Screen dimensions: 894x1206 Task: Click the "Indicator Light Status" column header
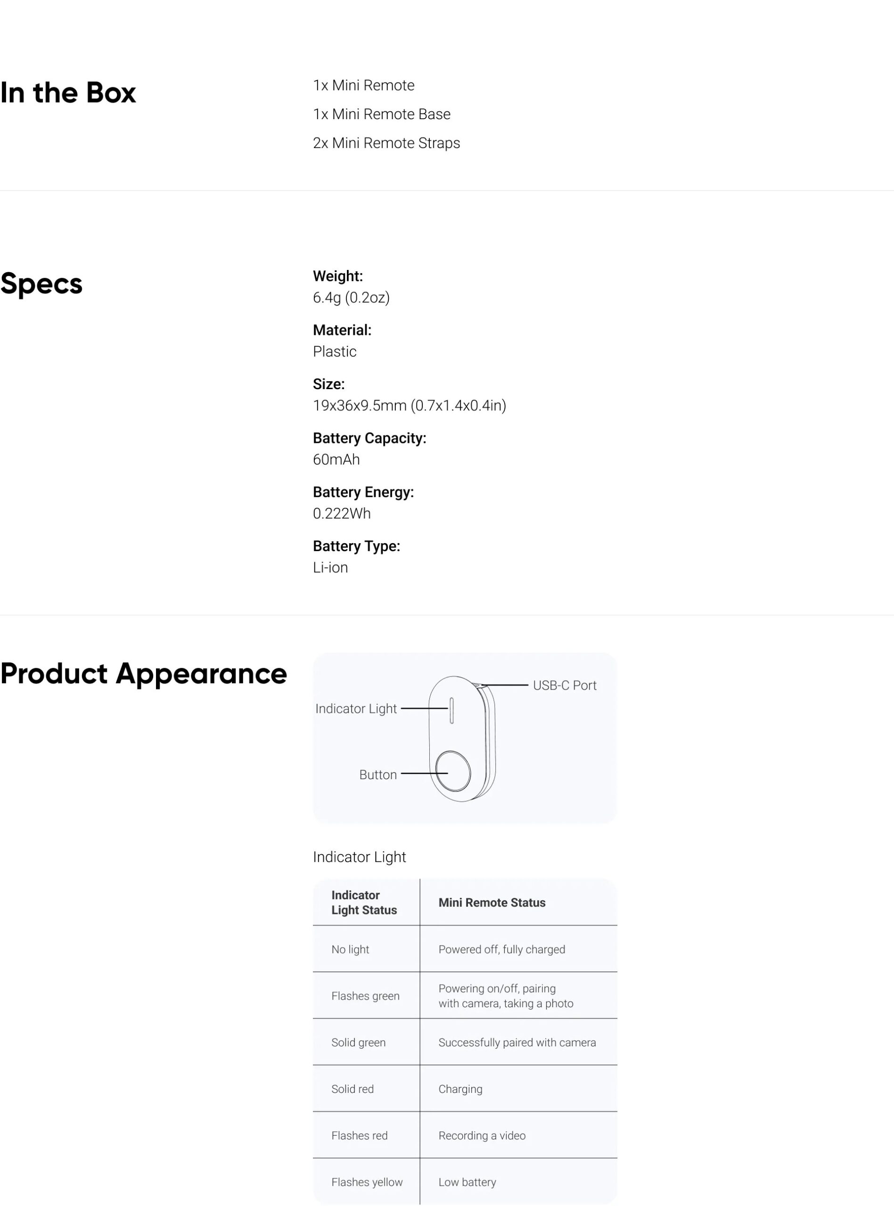364,902
